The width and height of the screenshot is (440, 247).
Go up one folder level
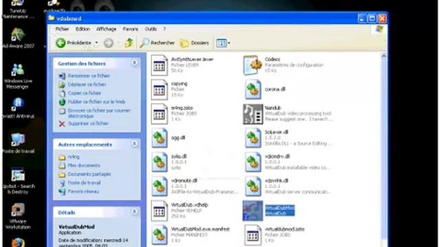129,43
